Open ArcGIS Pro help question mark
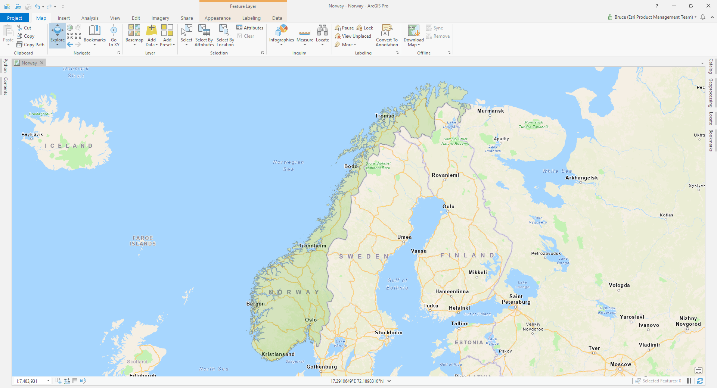 click(x=657, y=6)
